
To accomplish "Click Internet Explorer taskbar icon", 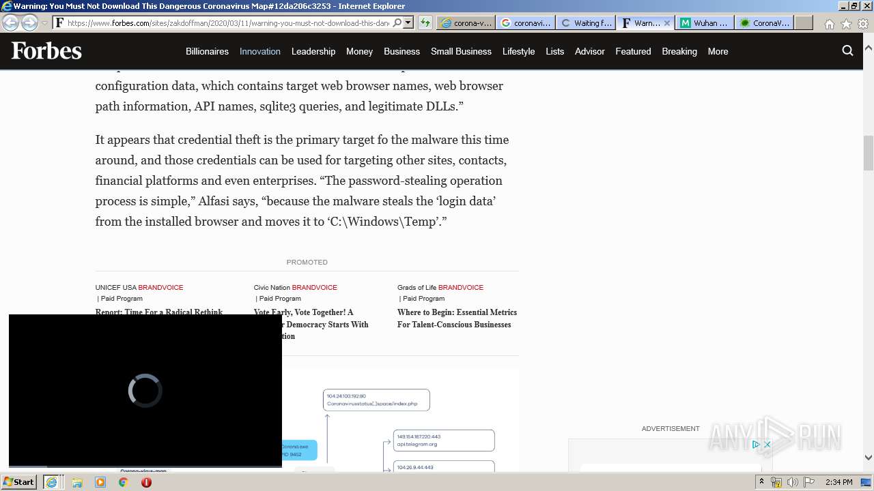I will coord(51,482).
